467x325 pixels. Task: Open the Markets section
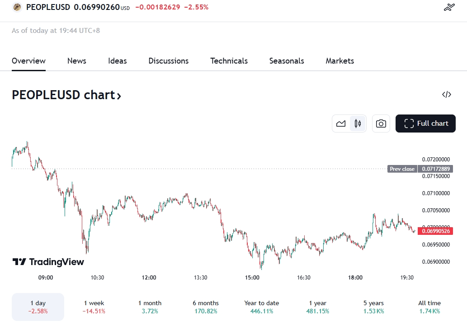tap(340, 61)
